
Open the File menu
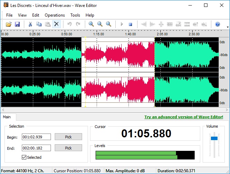[x=9, y=15]
